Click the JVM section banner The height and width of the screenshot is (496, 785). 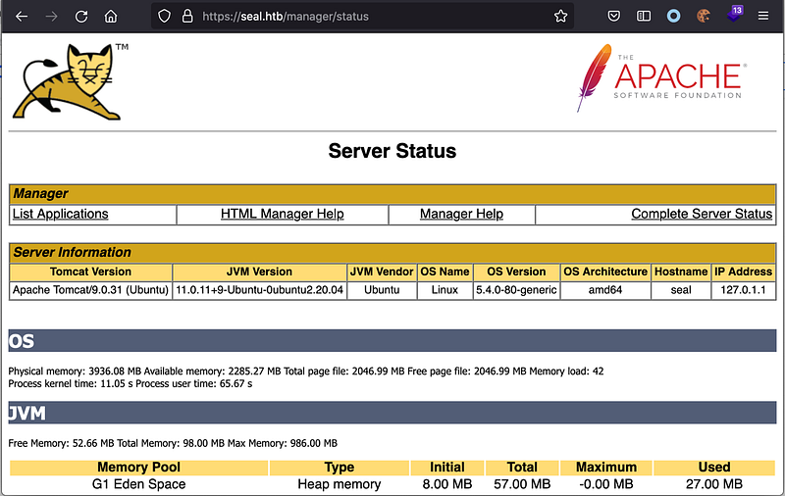pyautogui.click(x=392, y=413)
